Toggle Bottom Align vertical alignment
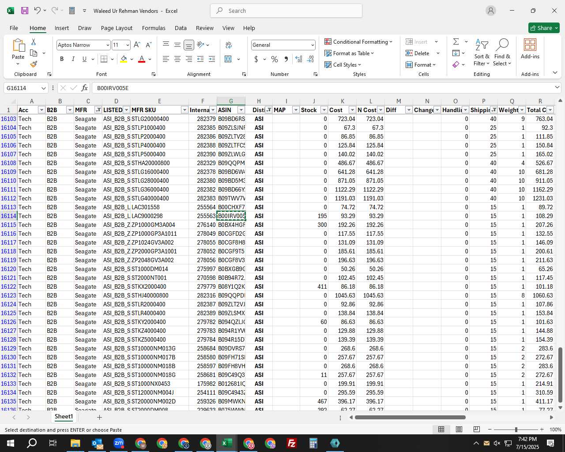565x452 pixels. tap(189, 45)
